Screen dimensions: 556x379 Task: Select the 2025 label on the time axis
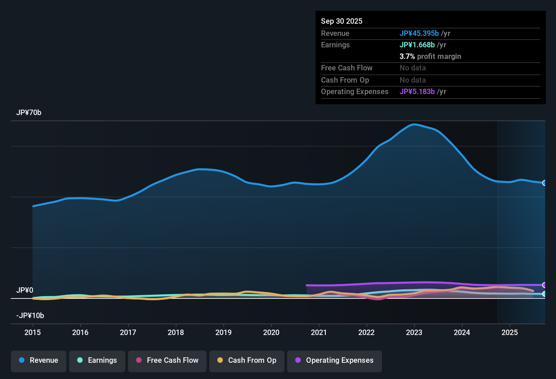pos(510,333)
